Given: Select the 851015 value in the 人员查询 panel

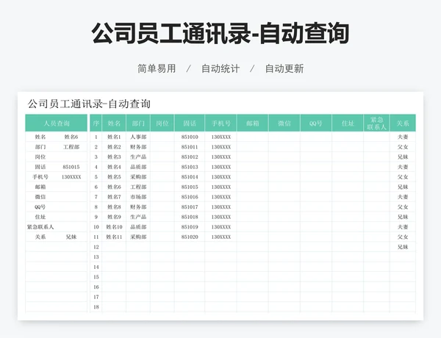Looking at the screenshot, I should [71, 167].
